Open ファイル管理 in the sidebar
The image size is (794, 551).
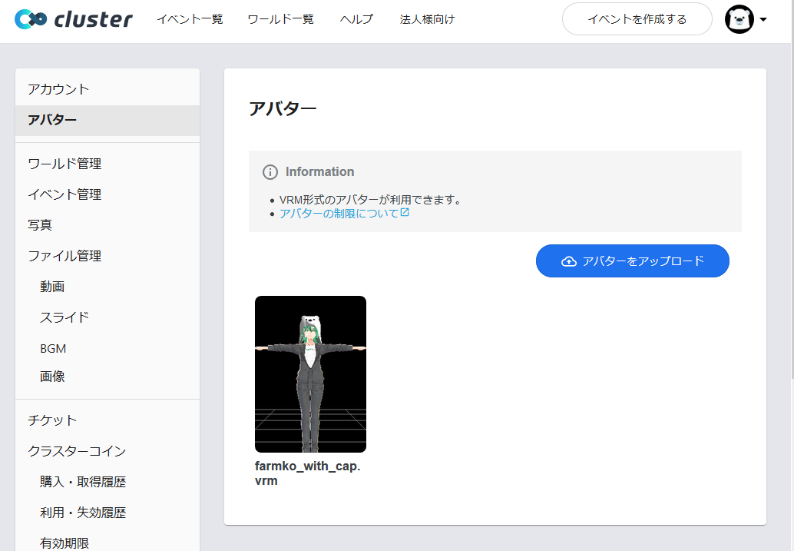coord(108,256)
